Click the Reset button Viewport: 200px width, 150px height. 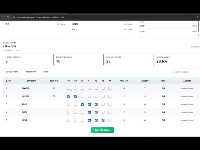tap(46, 72)
